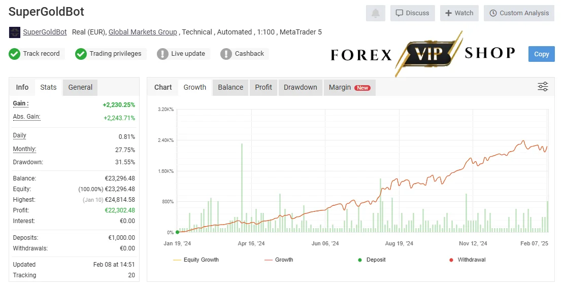Click the notification bell icon
This screenshot has width=564, height=292.
(376, 13)
